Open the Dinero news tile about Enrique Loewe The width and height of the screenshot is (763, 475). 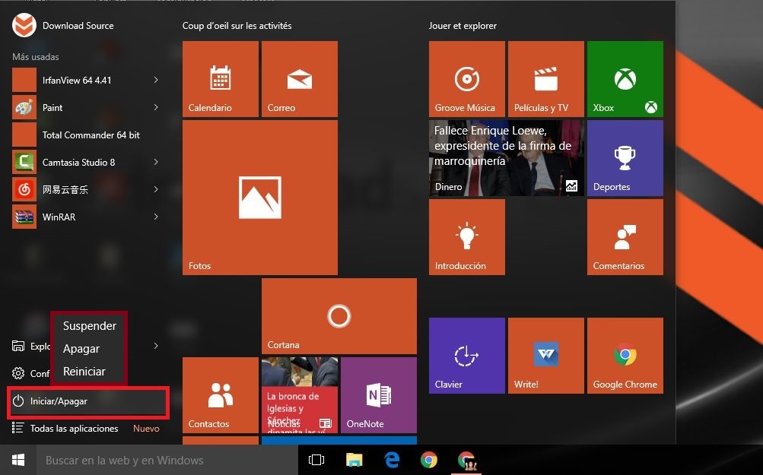click(506, 158)
